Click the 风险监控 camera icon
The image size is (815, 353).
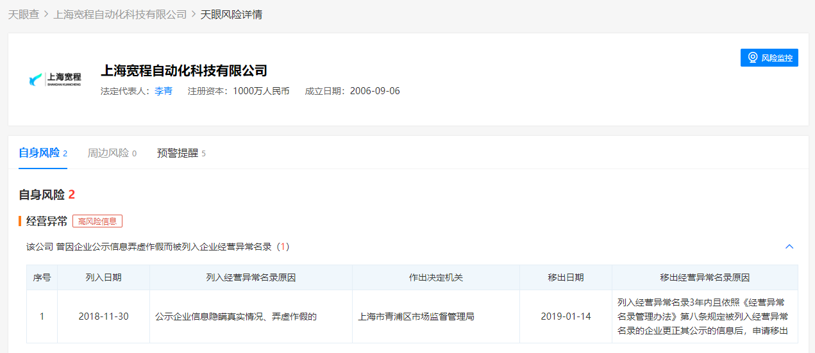[753, 58]
